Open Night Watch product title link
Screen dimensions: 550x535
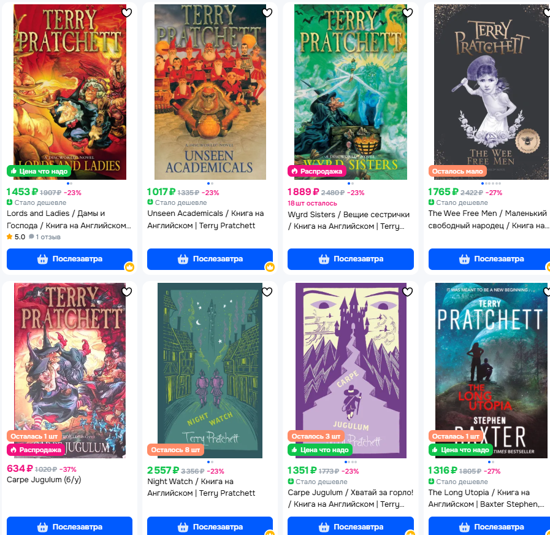(x=201, y=487)
